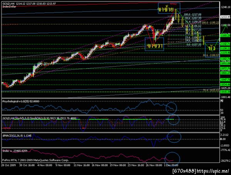The width and height of the screenshot is (231, 175).
Task: Select the green 1165.20 price level tag
Action: click(225, 36)
